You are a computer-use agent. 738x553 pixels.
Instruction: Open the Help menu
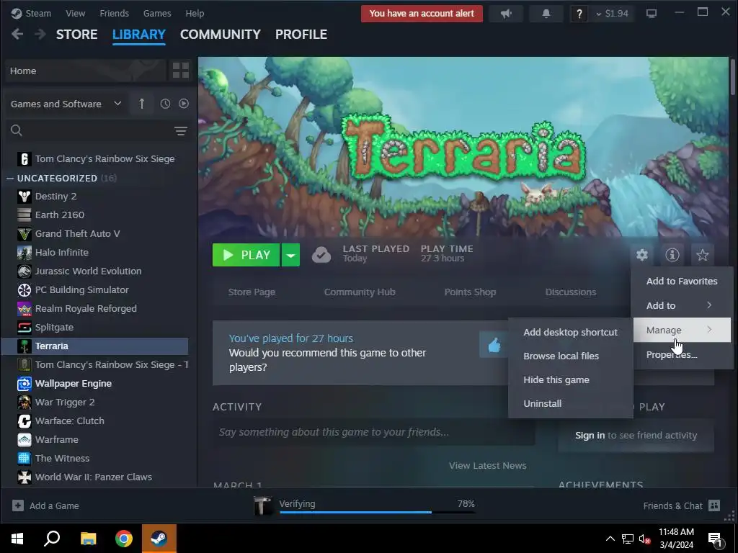195,13
